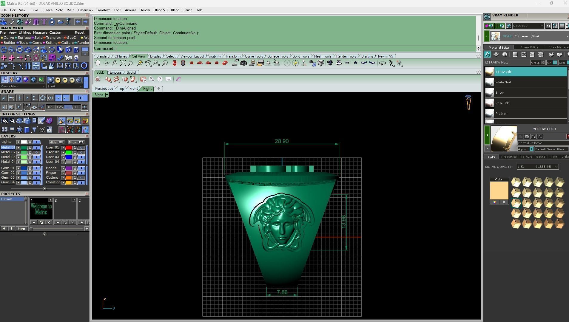This screenshot has height=322, width=569.
Task: Open the Metal Quality 14KY dropdown
Action: (537, 167)
